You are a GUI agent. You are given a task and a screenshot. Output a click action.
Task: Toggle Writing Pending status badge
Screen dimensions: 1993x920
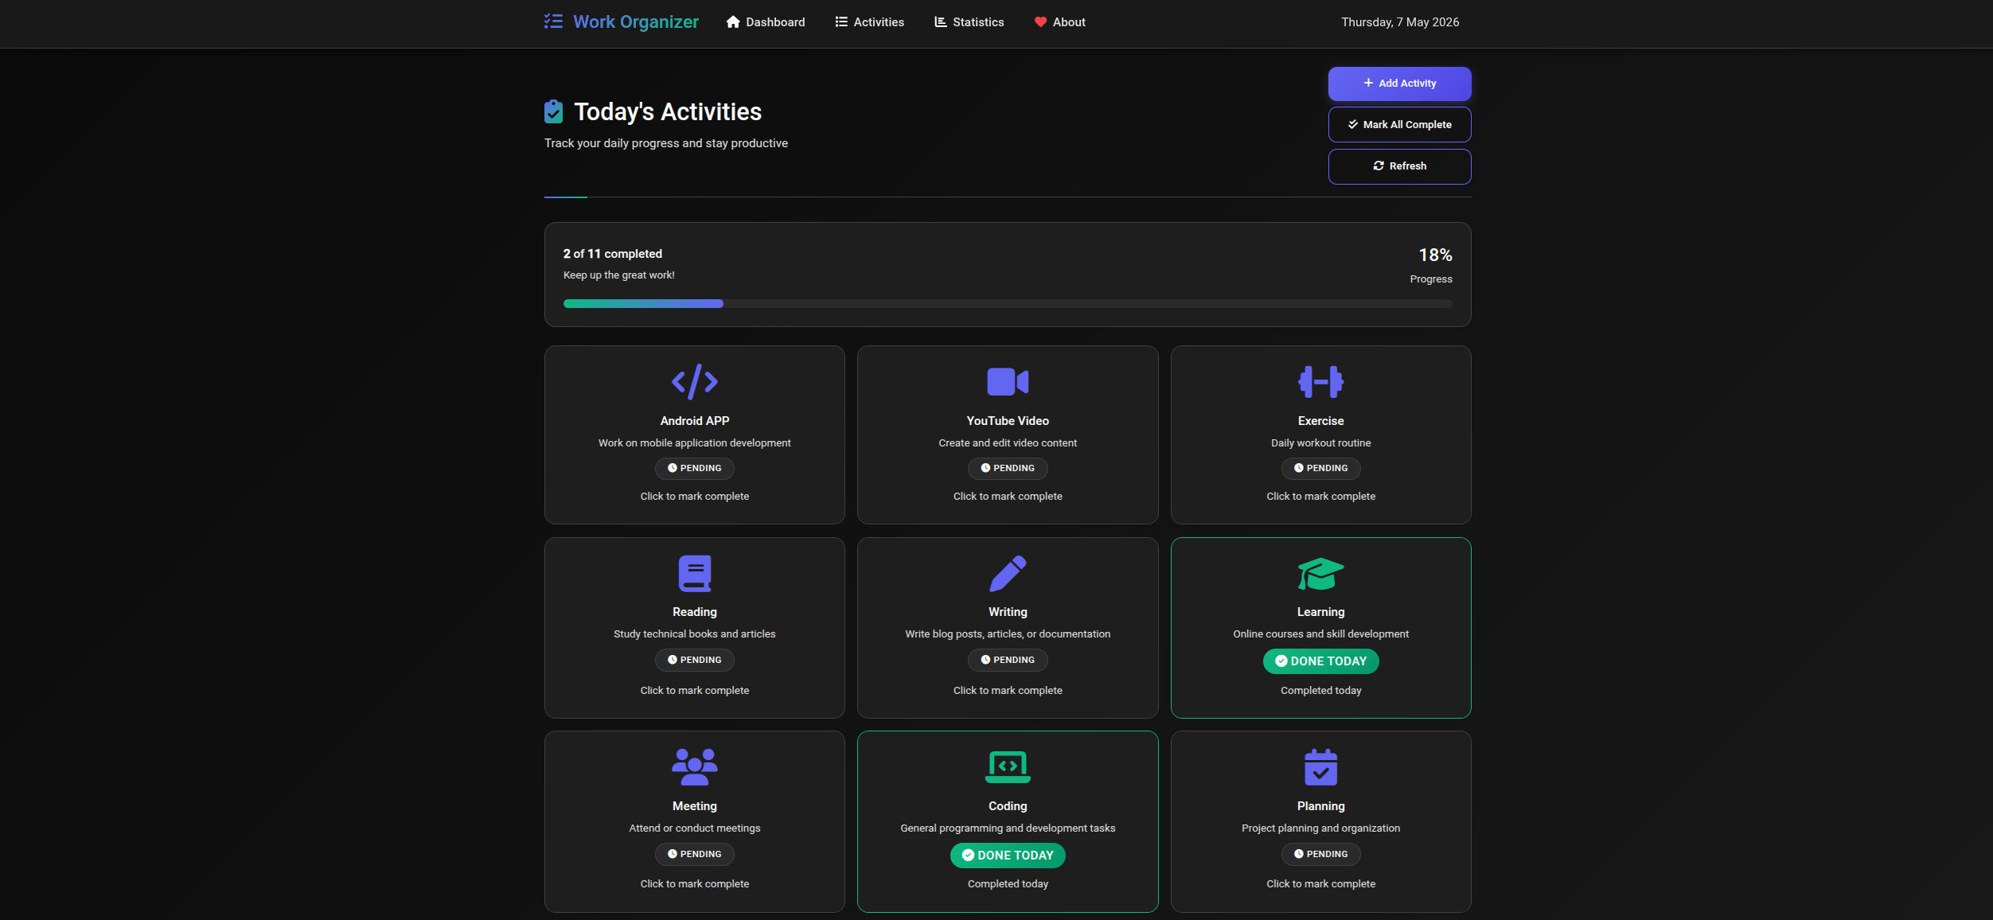tap(1008, 660)
